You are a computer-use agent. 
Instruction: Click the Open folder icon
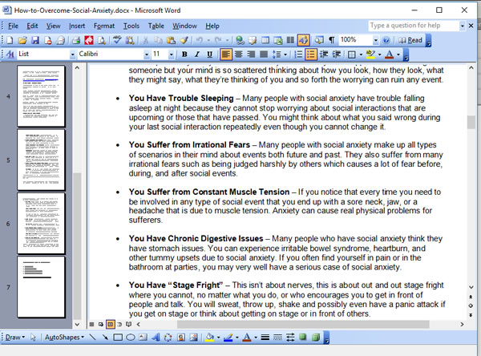(x=22, y=40)
